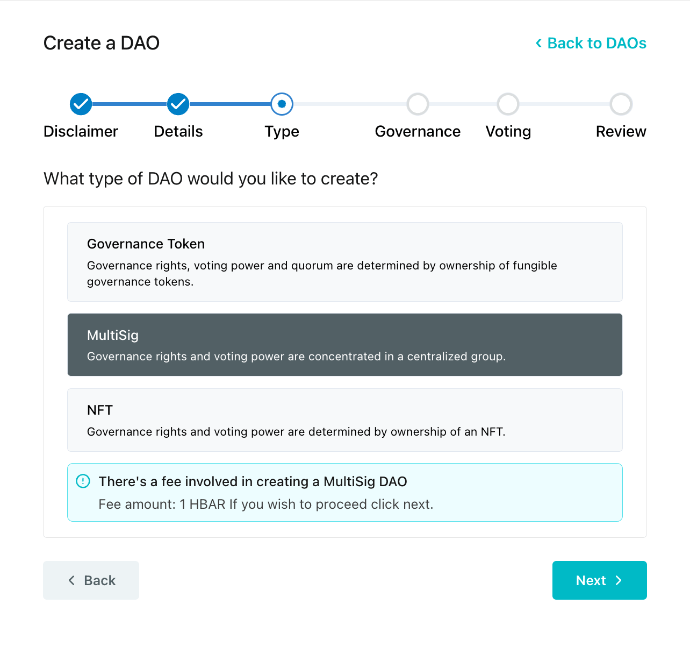The width and height of the screenshot is (690, 654).
Task: Go to the Details step label
Action: coord(178,131)
